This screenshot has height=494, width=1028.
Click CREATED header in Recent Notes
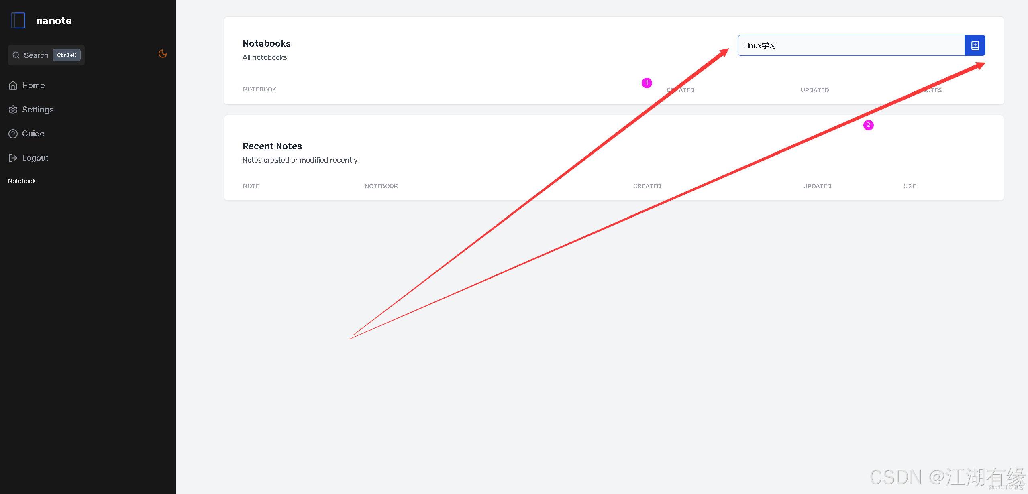(x=647, y=186)
